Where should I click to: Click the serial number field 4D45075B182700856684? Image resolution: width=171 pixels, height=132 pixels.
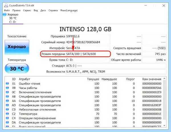(88, 42)
